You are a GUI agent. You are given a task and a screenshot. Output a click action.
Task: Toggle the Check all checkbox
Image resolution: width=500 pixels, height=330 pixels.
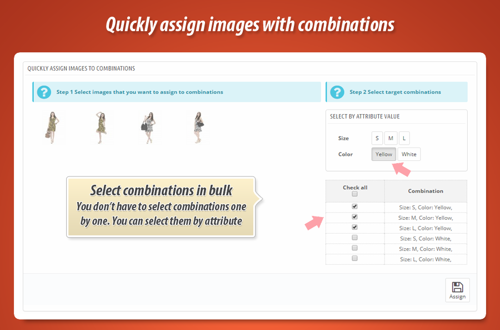[355, 195]
